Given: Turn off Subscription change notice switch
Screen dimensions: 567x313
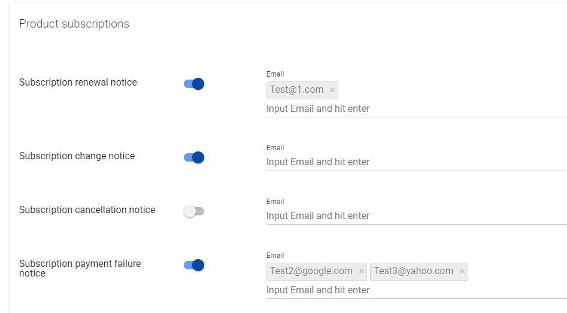Looking at the screenshot, I should pyautogui.click(x=194, y=157).
